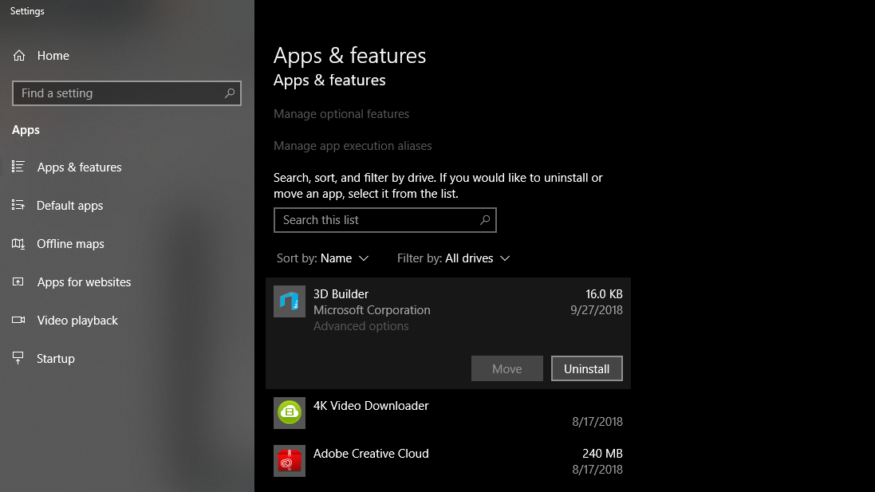This screenshot has height=492, width=875.
Task: Click the Startup sidebar icon
Action: tap(18, 358)
